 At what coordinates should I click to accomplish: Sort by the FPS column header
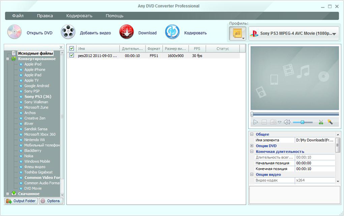click(x=197, y=49)
